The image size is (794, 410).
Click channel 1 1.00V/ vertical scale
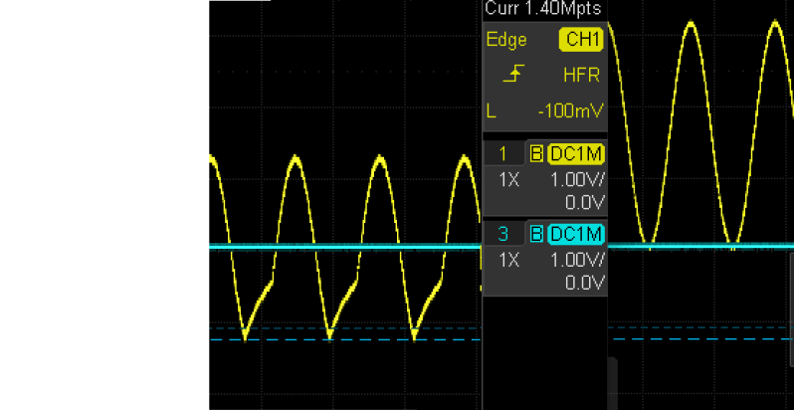(x=577, y=179)
